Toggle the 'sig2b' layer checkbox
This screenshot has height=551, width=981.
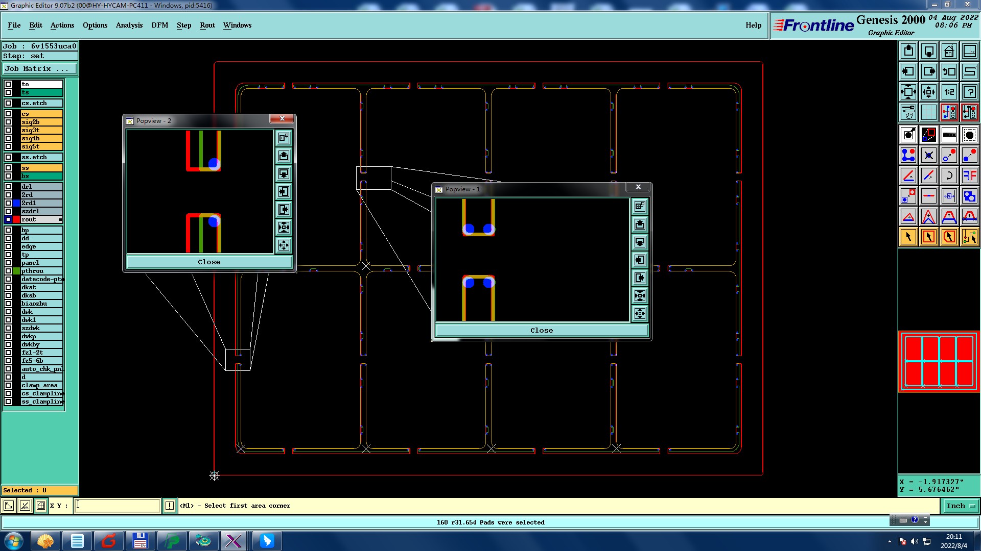tap(8, 122)
